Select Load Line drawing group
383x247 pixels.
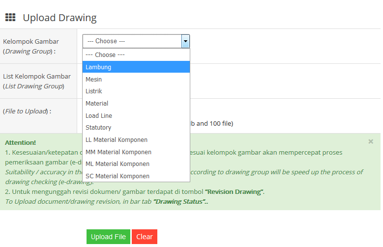click(99, 116)
